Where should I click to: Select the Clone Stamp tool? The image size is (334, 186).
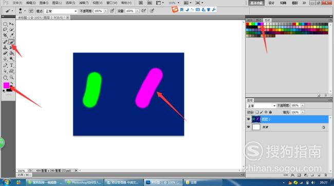[x=5, y=47]
